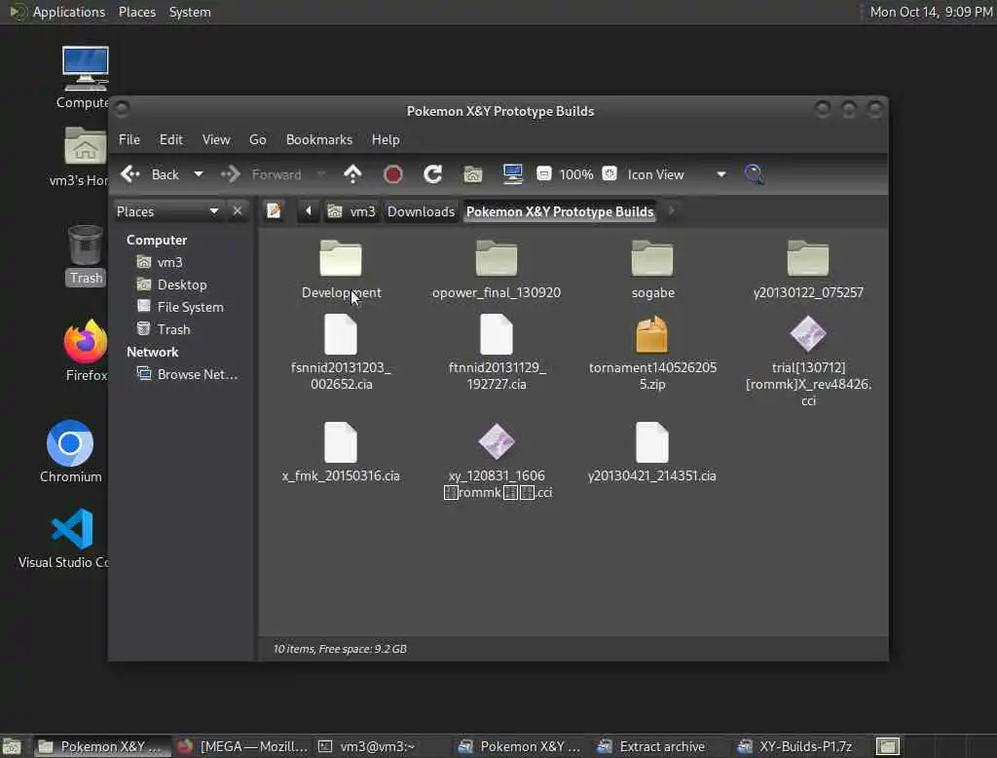Select the y20130122_075257 folder

(x=808, y=269)
